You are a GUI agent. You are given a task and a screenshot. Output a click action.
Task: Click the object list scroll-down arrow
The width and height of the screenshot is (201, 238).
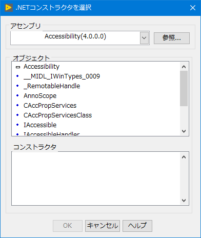184,131
